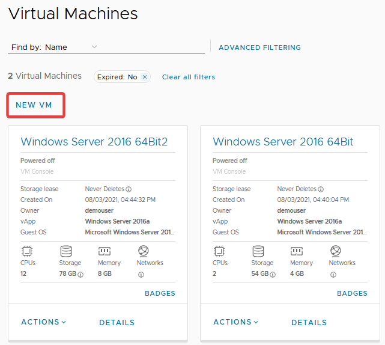The width and height of the screenshot is (385, 345).
Task: Click the Never Deletes info icon on Windows Server 2016 64Bit2 card
Action: point(129,189)
